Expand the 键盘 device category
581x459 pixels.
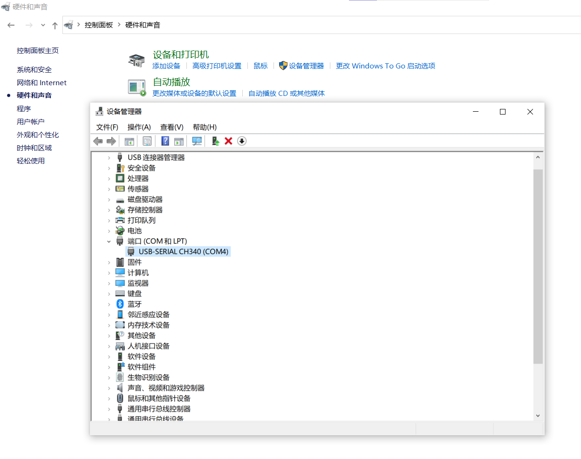click(109, 294)
